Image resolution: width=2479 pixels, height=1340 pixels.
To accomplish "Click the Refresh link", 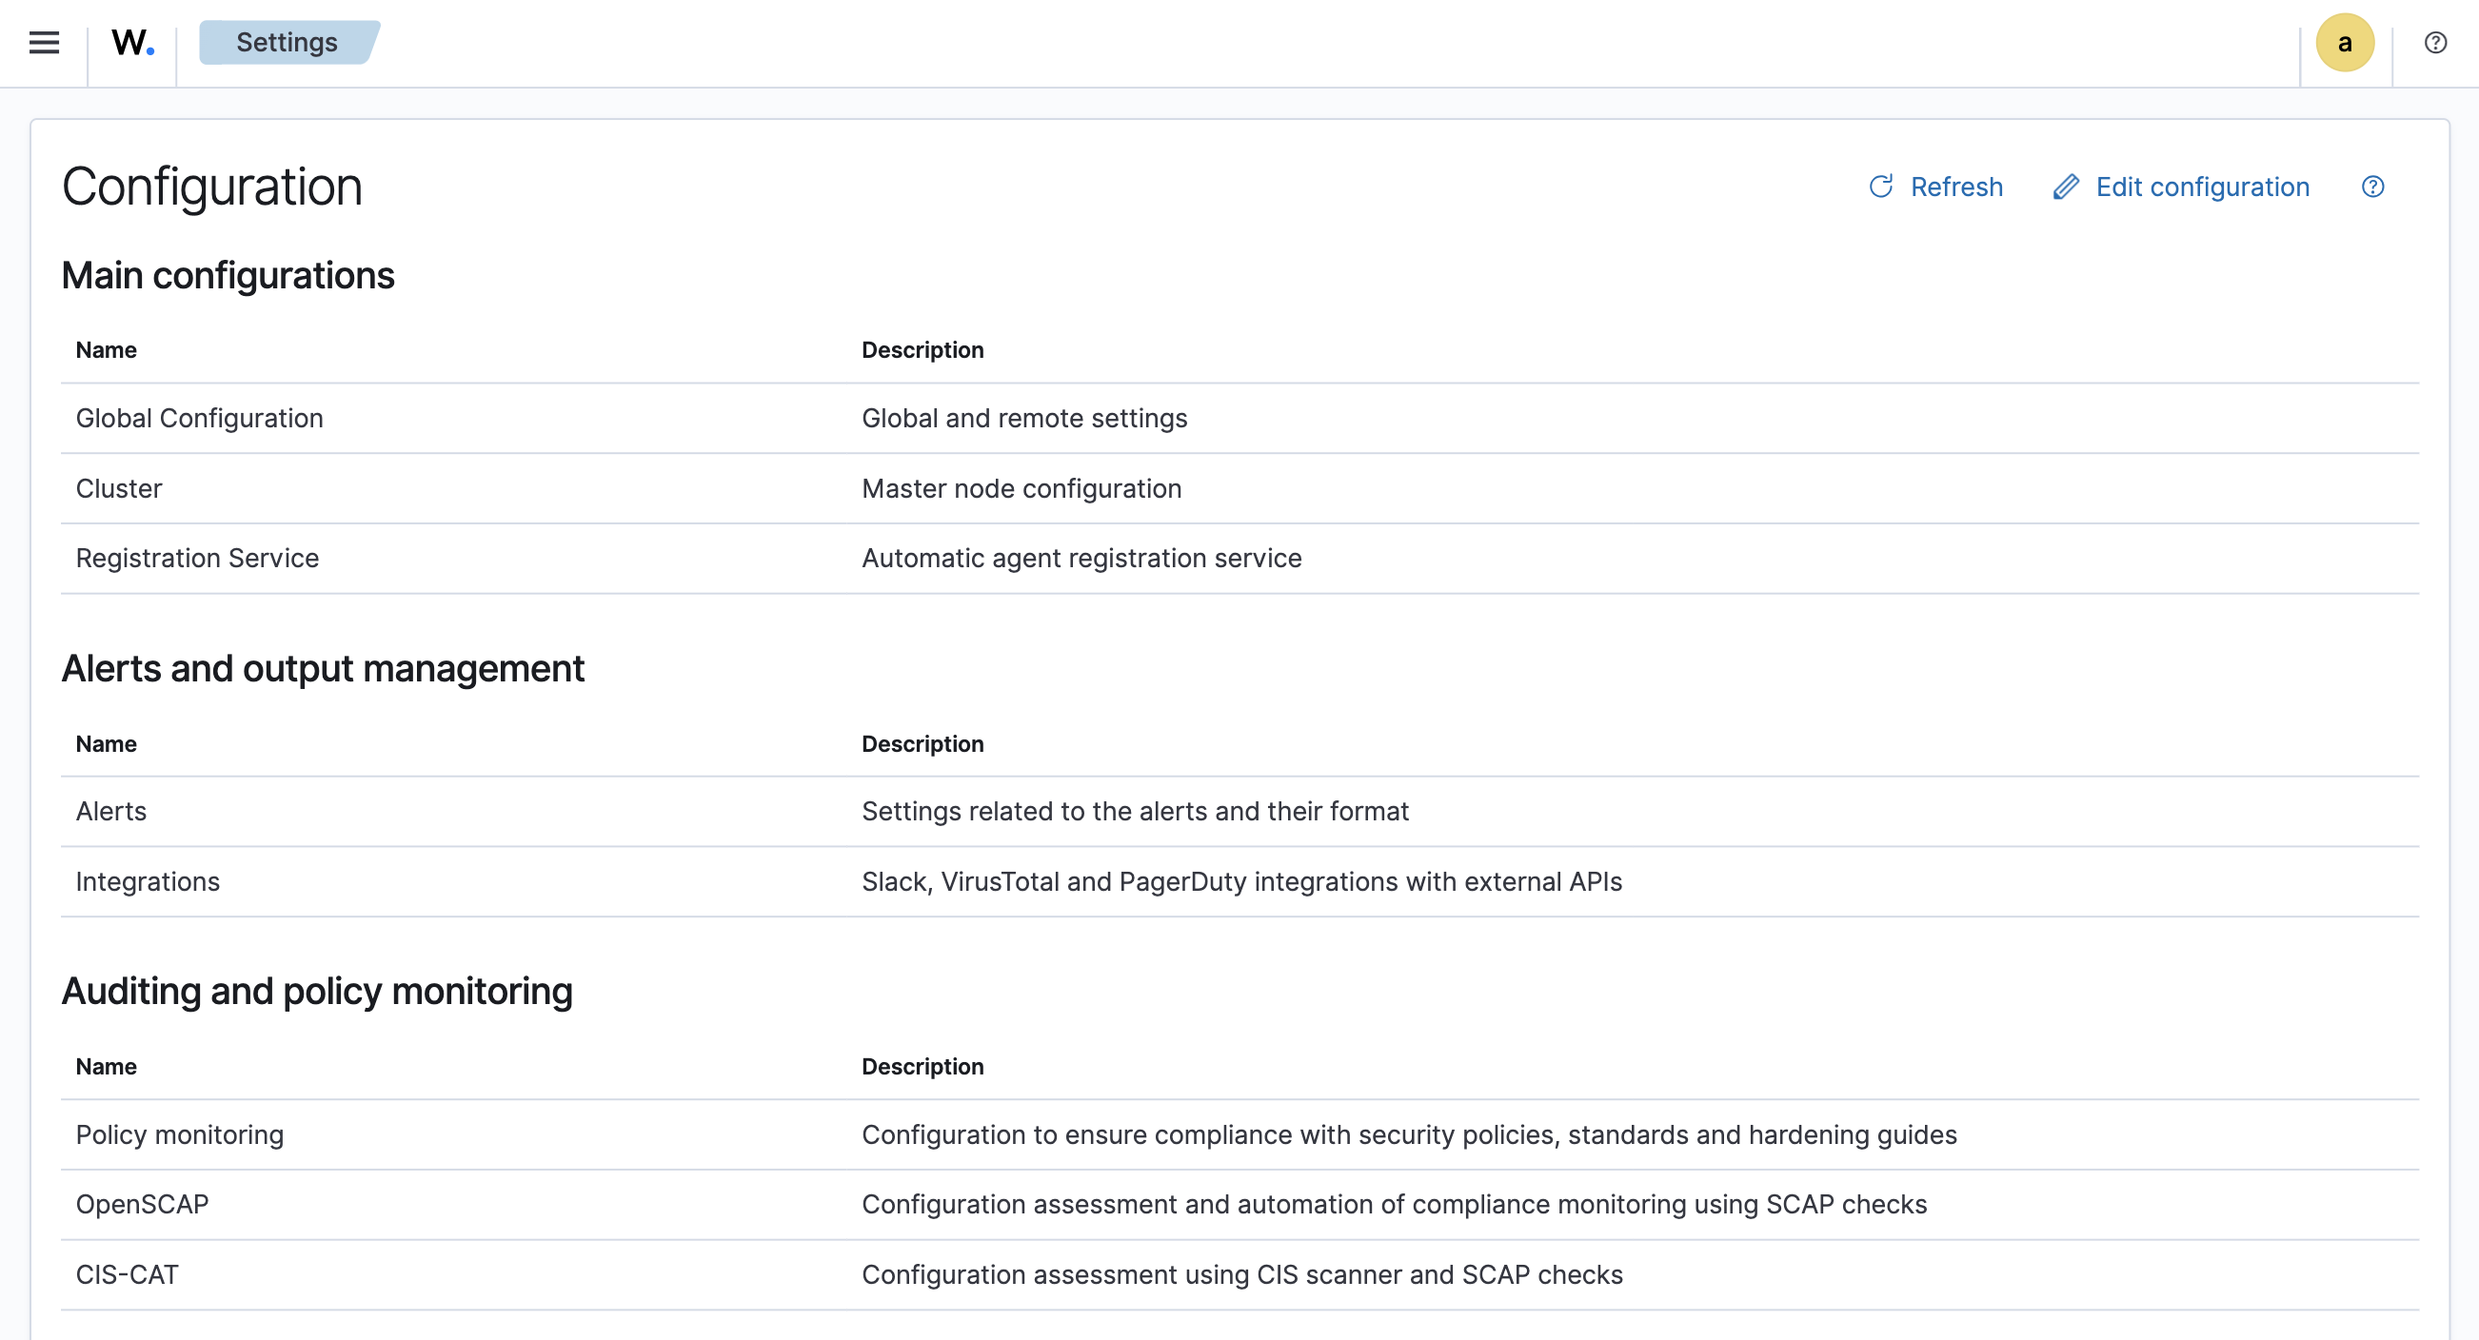I will 1956,187.
